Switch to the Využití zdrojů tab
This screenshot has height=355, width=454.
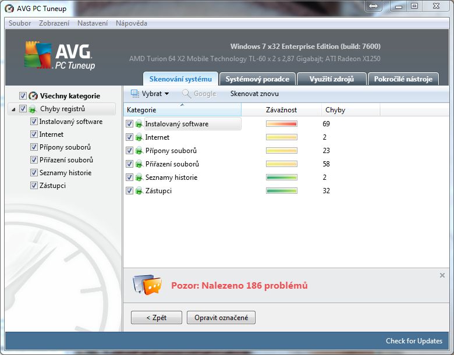click(332, 79)
